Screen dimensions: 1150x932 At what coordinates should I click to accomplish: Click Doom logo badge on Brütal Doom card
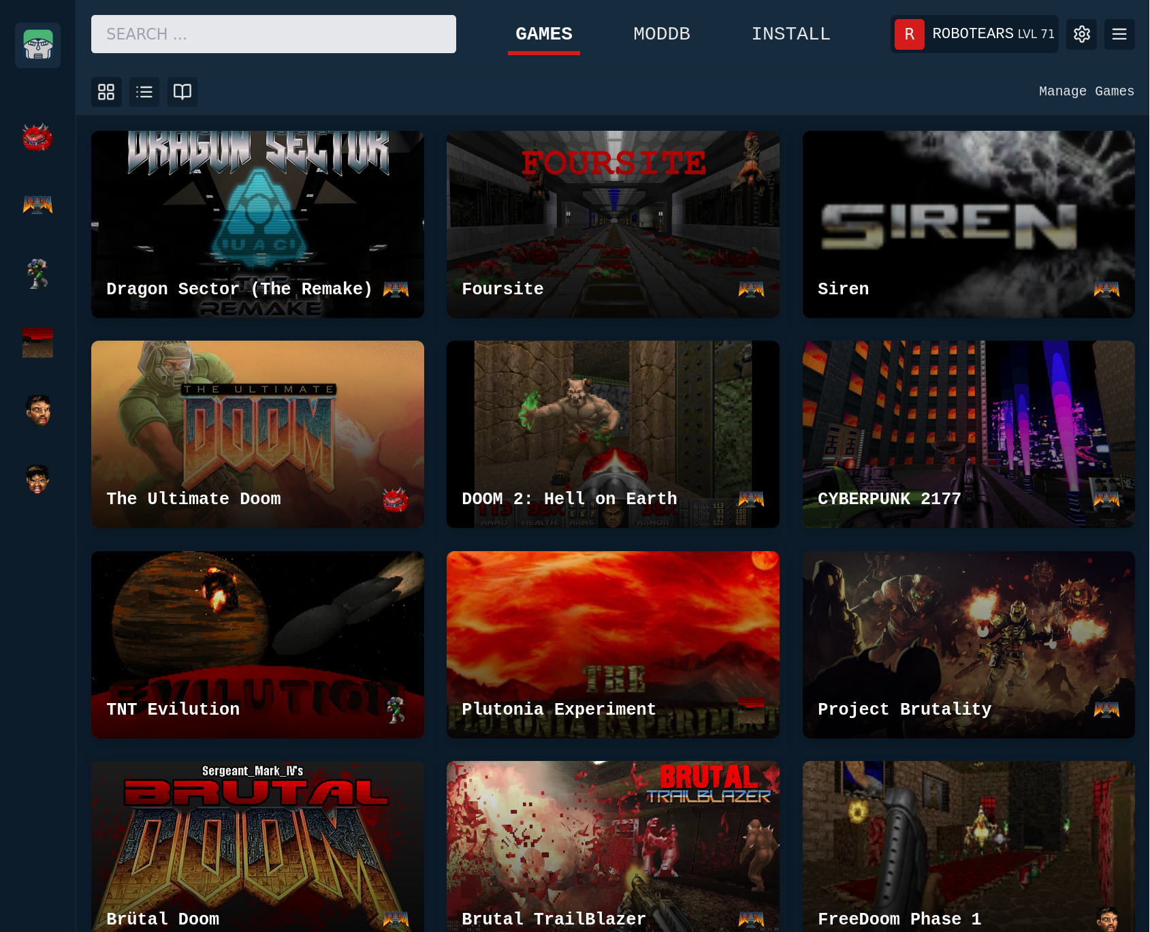tap(396, 919)
